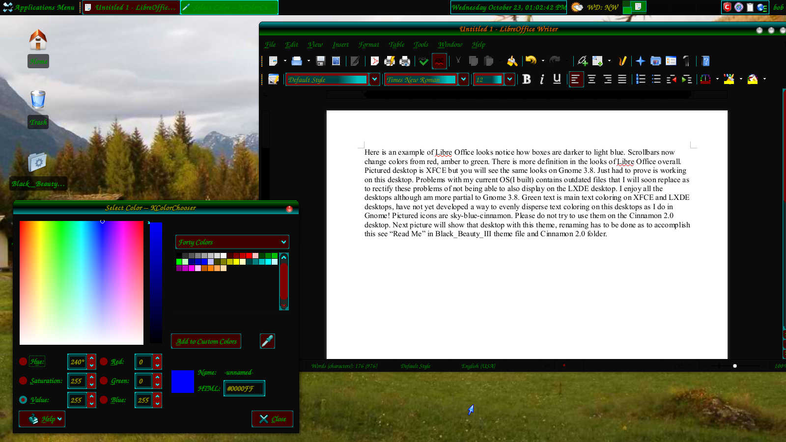Select the Saturation radio button
Image resolution: width=786 pixels, height=442 pixels.
point(23,381)
